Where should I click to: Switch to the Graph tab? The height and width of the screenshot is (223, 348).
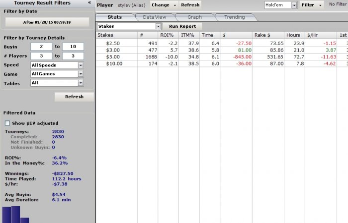pyautogui.click(x=195, y=17)
